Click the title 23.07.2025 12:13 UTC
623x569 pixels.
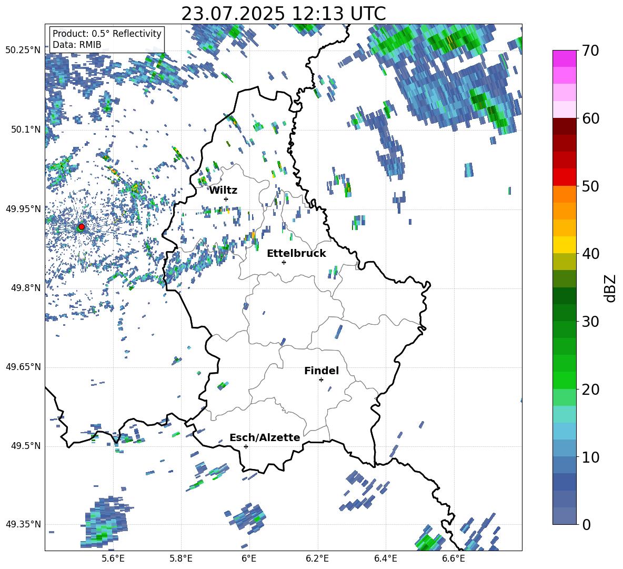pyautogui.click(x=284, y=14)
